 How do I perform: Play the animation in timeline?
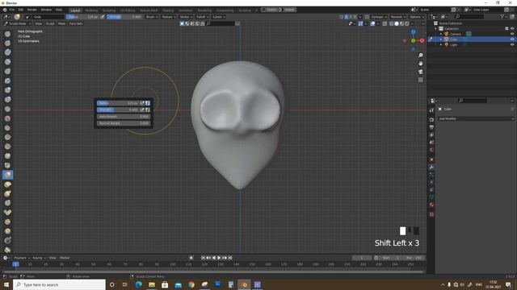point(219,258)
